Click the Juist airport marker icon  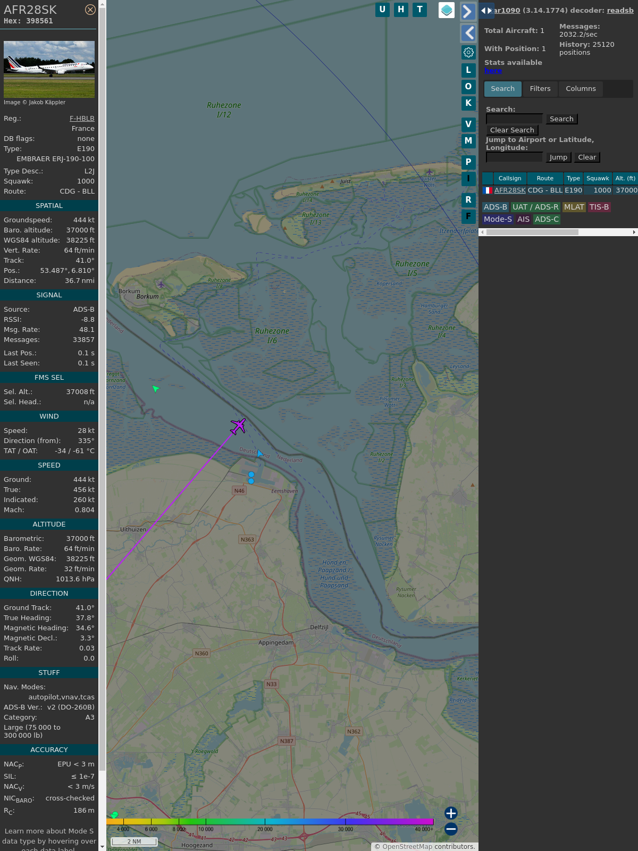point(430,172)
